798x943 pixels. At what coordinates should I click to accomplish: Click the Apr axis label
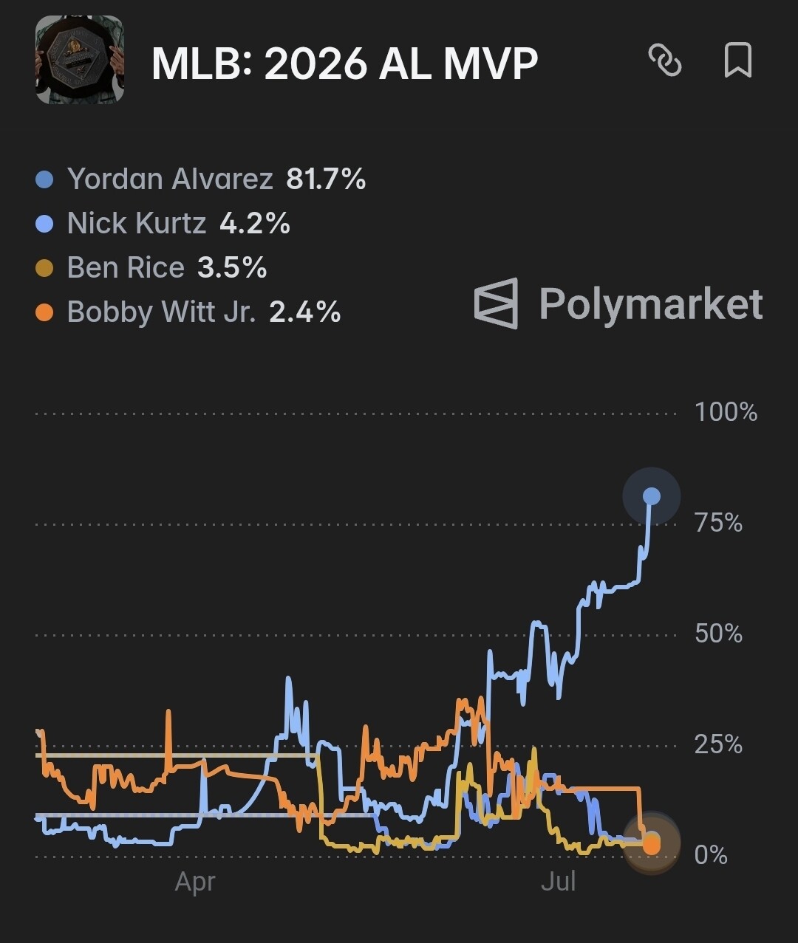pyautogui.click(x=195, y=882)
